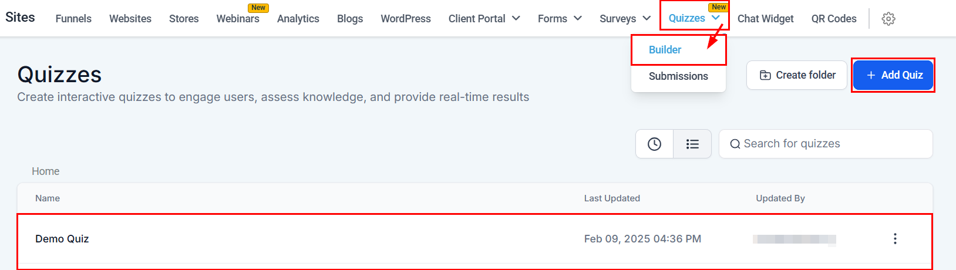This screenshot has height=270, width=956.
Task: Open the Chat Widget tab
Action: pos(765,19)
